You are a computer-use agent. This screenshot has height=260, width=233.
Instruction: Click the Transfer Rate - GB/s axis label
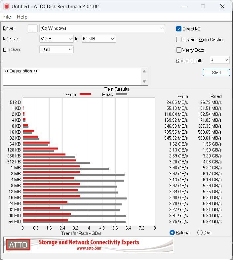(x=81, y=233)
